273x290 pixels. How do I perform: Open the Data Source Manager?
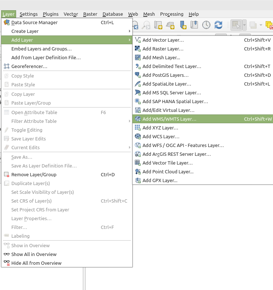point(34,22)
